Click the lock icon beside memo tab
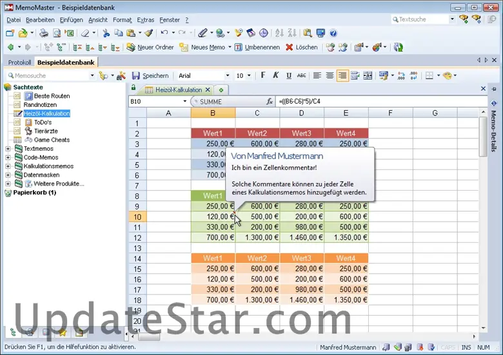The height and width of the screenshot is (355, 503). (133, 88)
